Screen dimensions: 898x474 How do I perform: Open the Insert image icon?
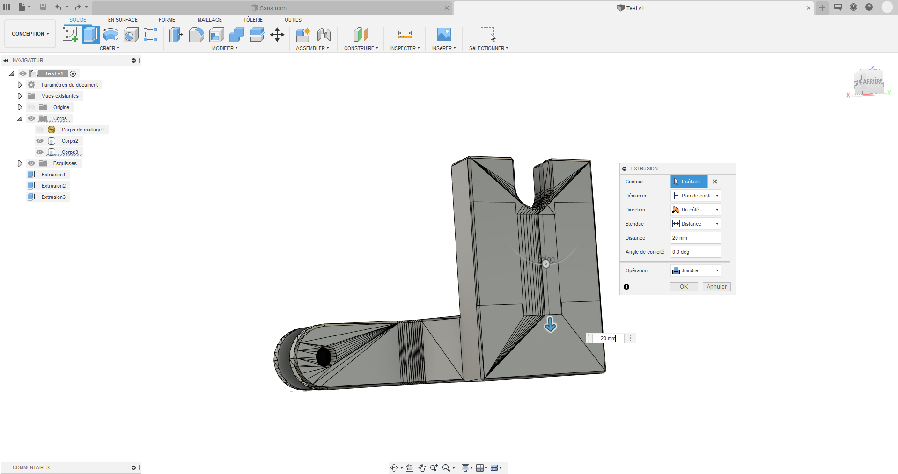point(443,35)
